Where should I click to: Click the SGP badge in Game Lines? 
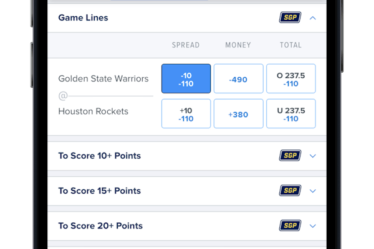pos(290,17)
